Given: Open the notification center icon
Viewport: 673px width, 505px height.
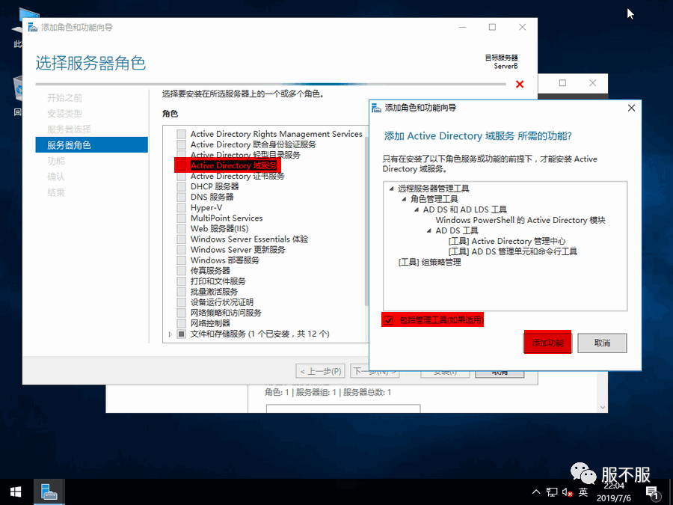Looking at the screenshot, I should coord(652,493).
